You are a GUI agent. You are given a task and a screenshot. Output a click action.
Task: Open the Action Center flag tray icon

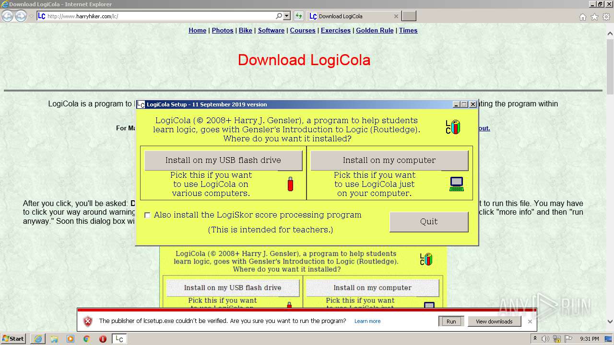click(568, 339)
